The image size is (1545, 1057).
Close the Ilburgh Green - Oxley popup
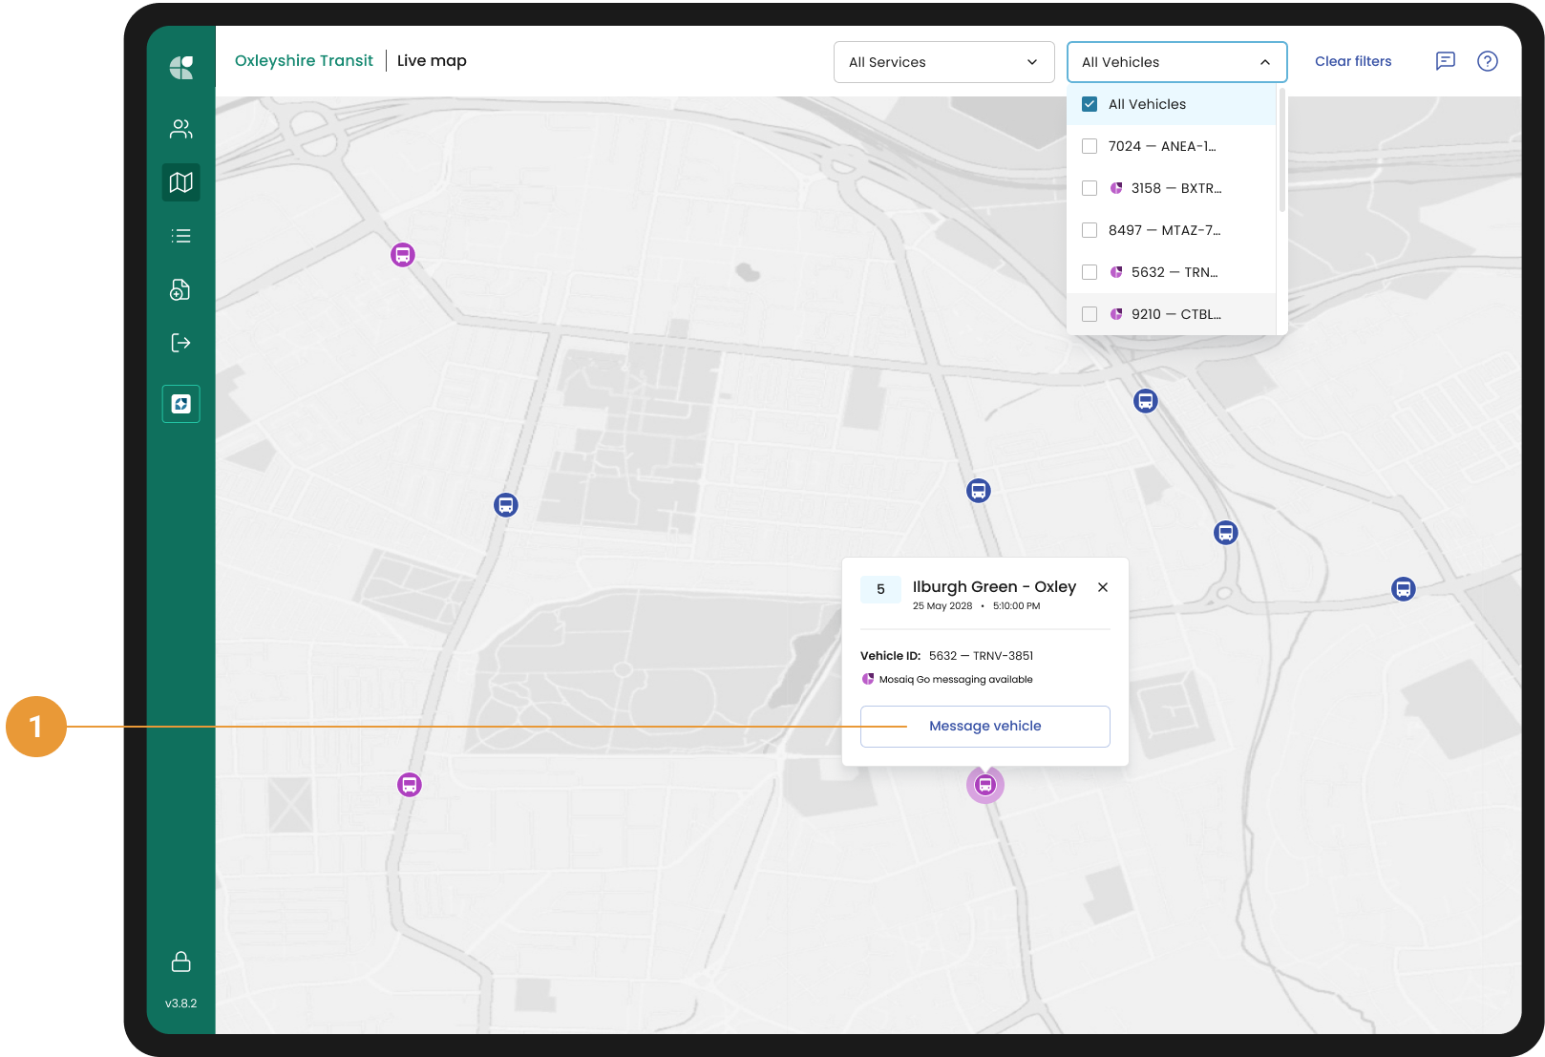pos(1103,587)
